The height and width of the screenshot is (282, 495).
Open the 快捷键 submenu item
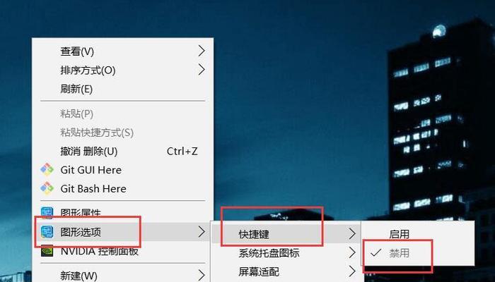[286, 234]
